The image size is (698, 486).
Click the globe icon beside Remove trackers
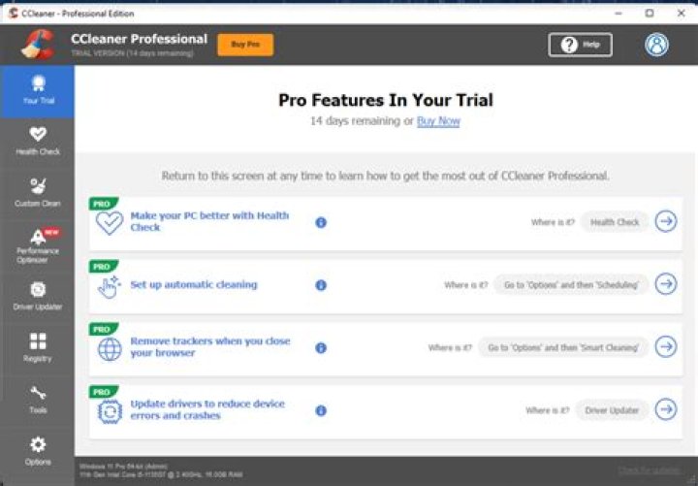tap(110, 349)
